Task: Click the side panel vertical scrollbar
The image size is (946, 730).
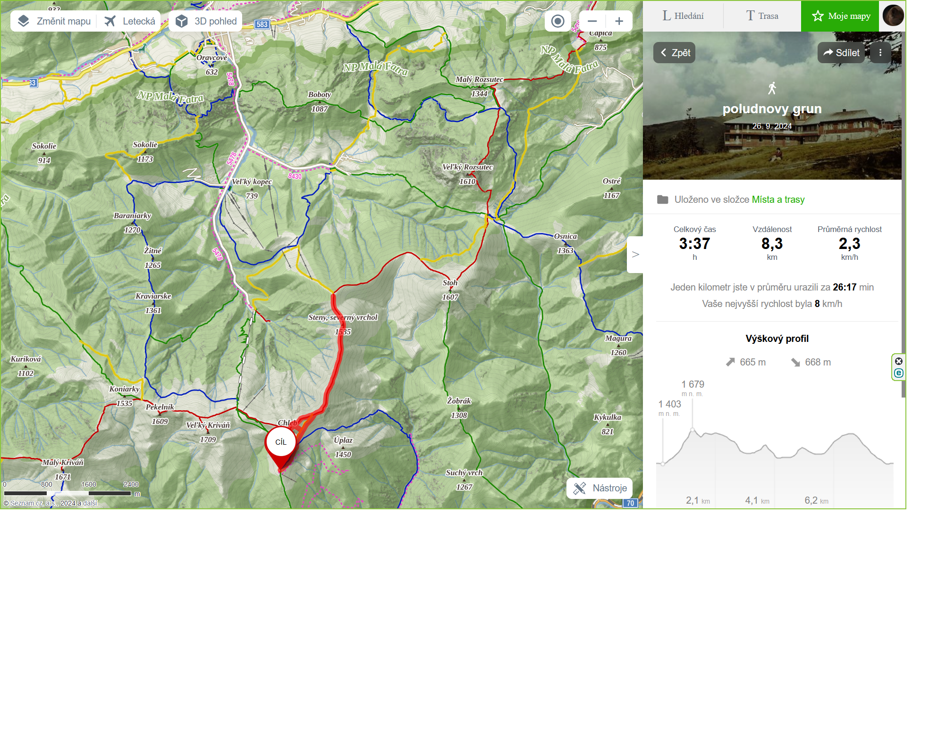Action: click(x=904, y=215)
